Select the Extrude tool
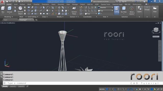Screen dimensions: 163x91 point(10,10)
